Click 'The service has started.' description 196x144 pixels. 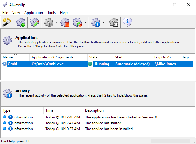104,123
